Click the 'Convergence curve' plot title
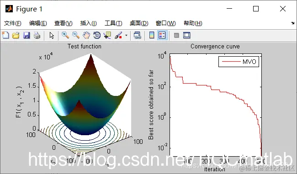 click(x=215, y=47)
